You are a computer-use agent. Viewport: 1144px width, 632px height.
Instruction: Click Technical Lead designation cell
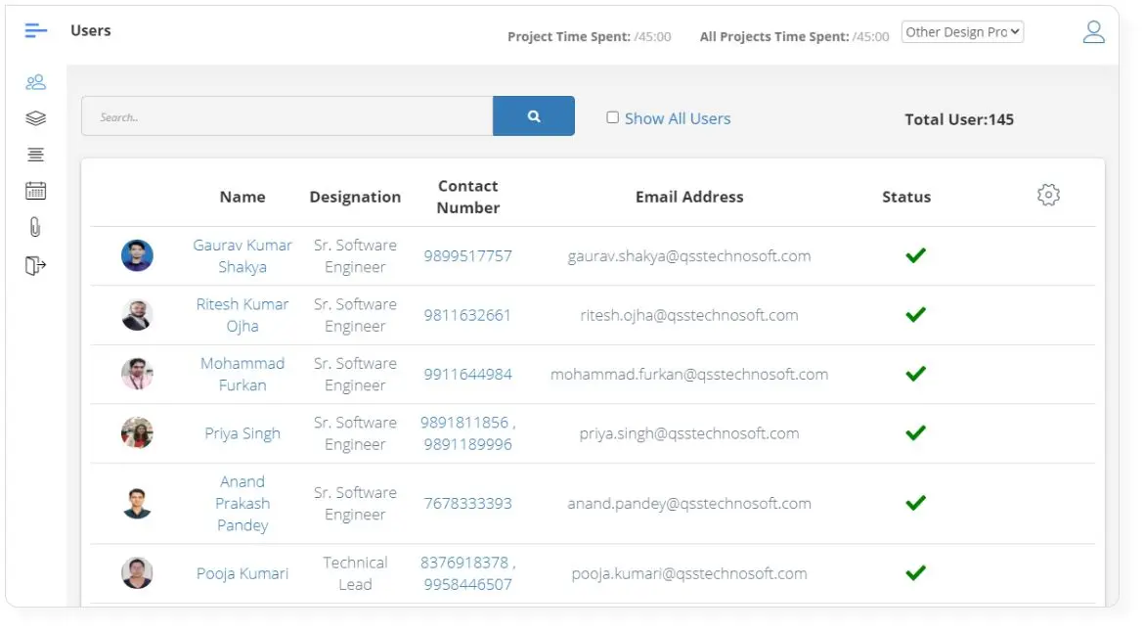click(355, 573)
